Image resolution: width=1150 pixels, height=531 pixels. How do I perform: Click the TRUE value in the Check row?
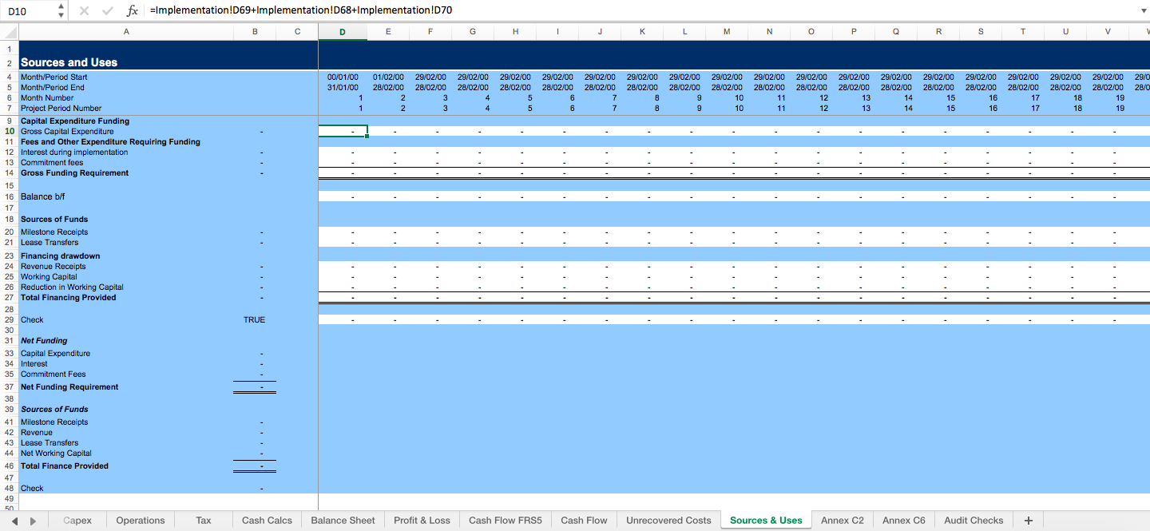[x=255, y=319]
